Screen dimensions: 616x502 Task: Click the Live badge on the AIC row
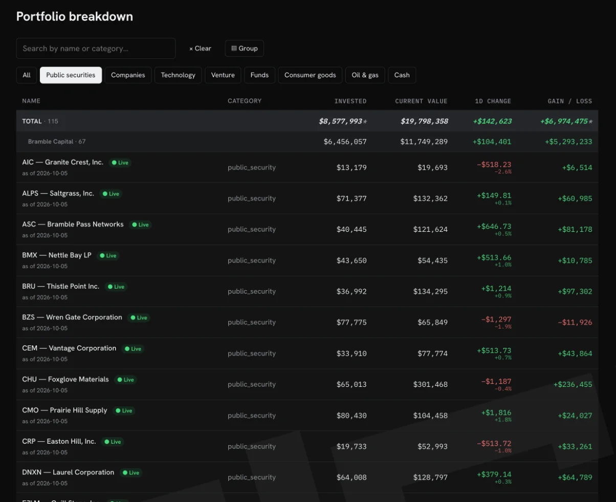(120, 163)
